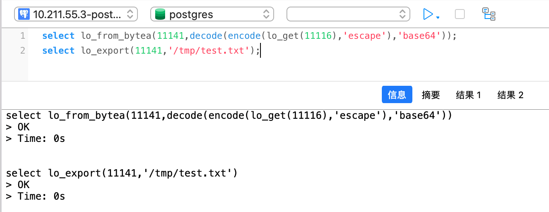Click line number 2 in the gutter
549x212 pixels.
[x=22, y=51]
